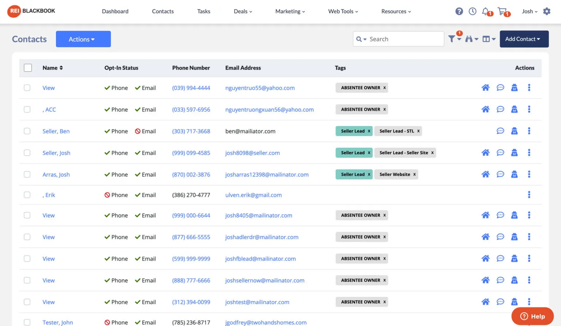Screen dimensions: 561x326
Task: Click the binoculars search icon
Action: (470, 39)
